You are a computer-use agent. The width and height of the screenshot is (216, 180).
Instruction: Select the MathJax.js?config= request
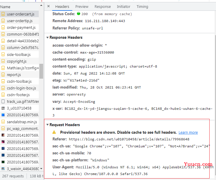click(20, 68)
